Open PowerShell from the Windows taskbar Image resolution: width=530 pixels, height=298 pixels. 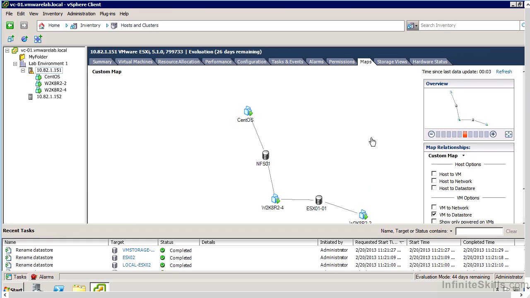[x=59, y=288]
